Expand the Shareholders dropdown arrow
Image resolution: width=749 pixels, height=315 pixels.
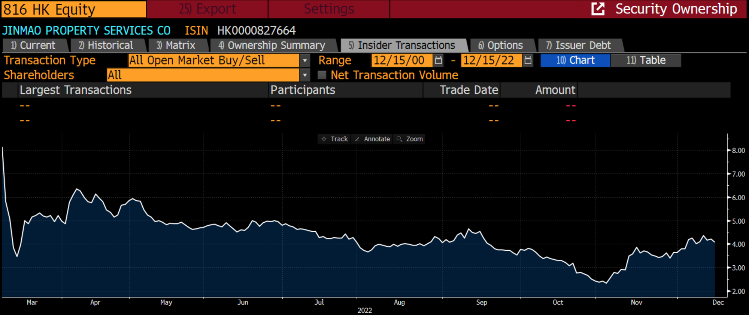(x=305, y=75)
